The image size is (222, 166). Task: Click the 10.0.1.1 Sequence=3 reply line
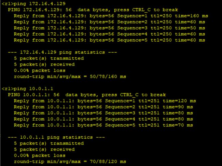point(103,113)
